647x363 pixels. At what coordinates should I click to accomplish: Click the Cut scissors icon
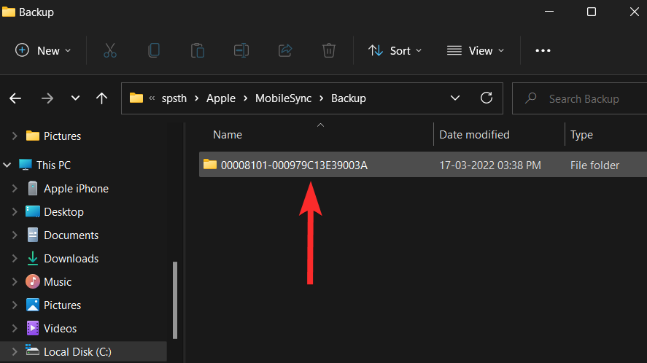(x=110, y=50)
